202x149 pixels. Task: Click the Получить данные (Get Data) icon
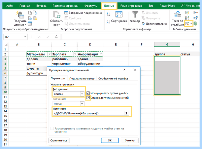(20, 14)
